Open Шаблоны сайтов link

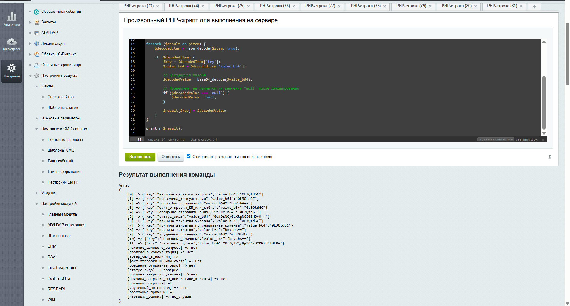[x=63, y=108]
